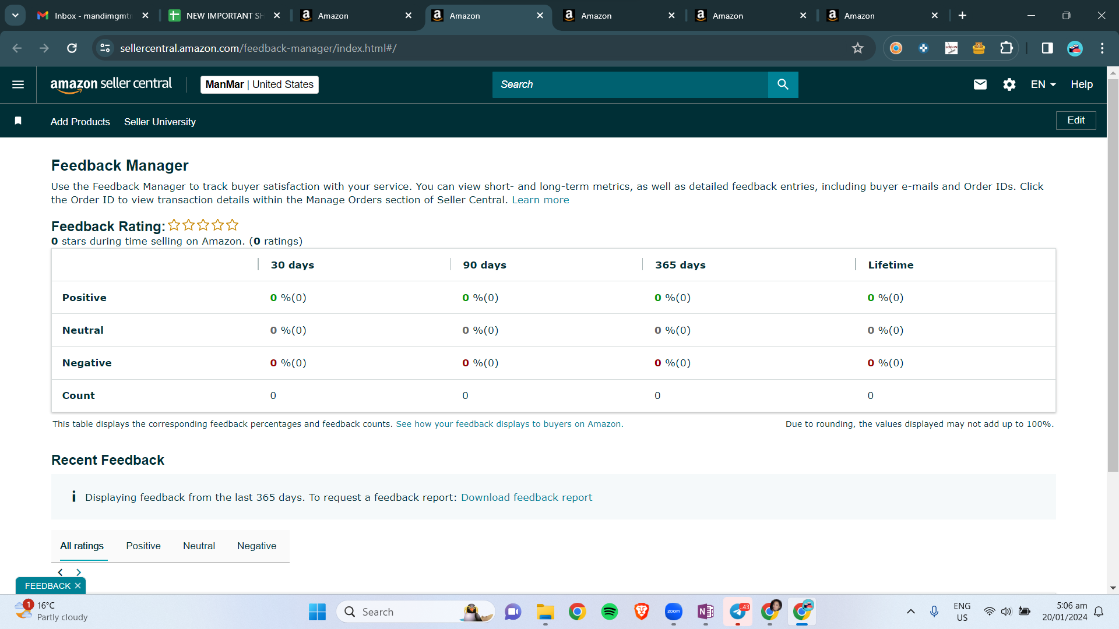This screenshot has width=1119, height=629.
Task: Click in the Seller Central search field
Action: pyautogui.click(x=630, y=84)
